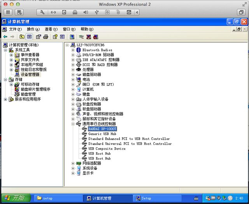Image resolution: width=249 pixels, height=204 pixels.
Task: Click the Up one level folder icon
Action: (22, 37)
